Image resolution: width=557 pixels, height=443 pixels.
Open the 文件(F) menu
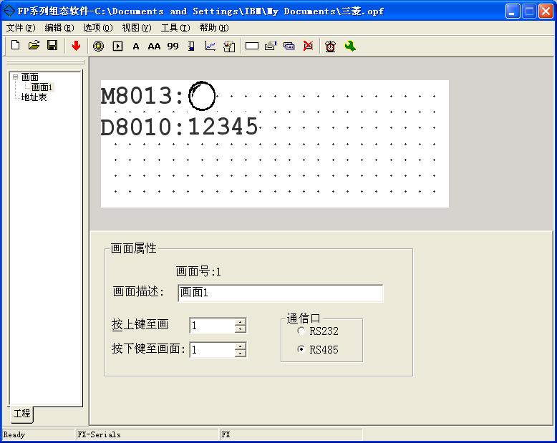pos(20,28)
